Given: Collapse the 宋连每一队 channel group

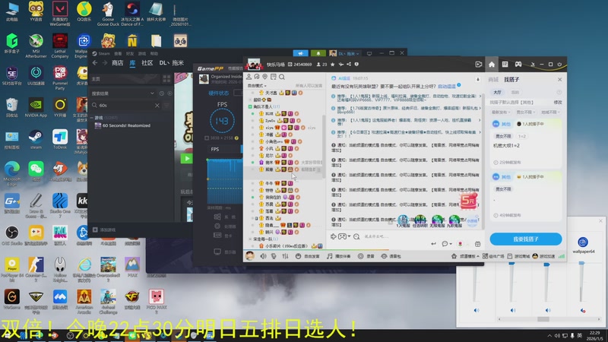Looking at the screenshot, I should 250,239.
